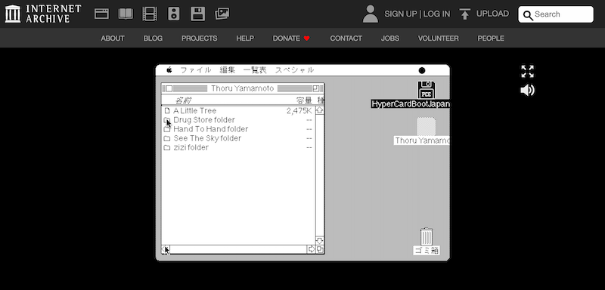The width and height of the screenshot is (605, 290).
Task: Open the ABOUT page link
Action: point(113,38)
